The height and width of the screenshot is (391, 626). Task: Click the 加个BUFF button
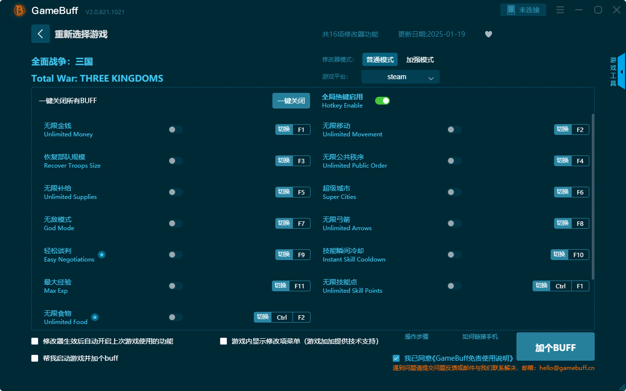555,347
